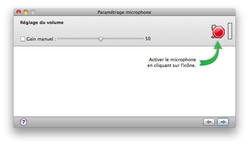Open help with the purple question mark

click(23, 122)
